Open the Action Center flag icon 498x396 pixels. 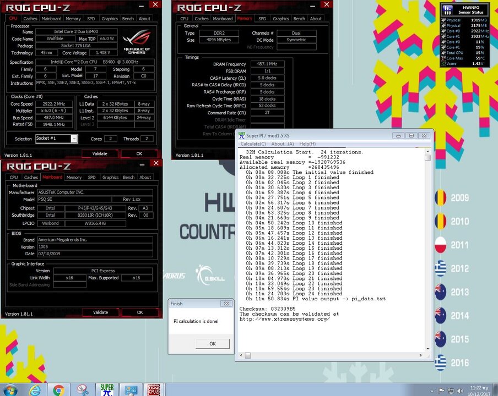441,391
